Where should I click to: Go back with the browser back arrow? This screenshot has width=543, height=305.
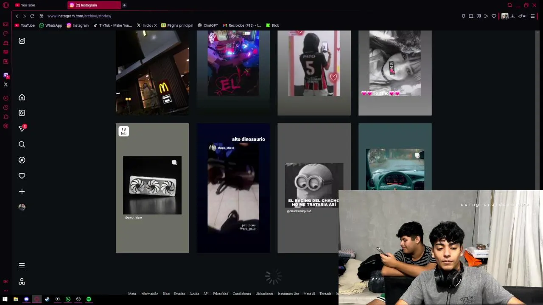point(17,16)
